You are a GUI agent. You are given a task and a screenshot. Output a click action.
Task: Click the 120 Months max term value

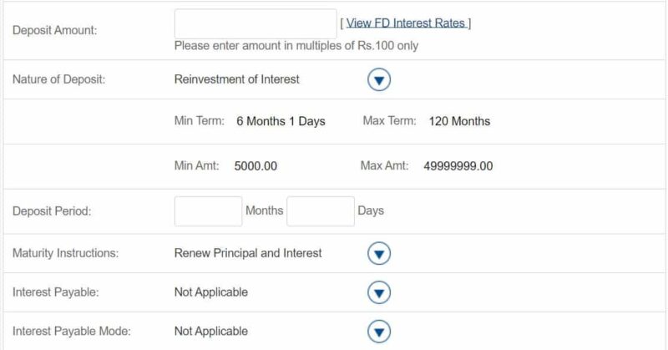click(459, 121)
